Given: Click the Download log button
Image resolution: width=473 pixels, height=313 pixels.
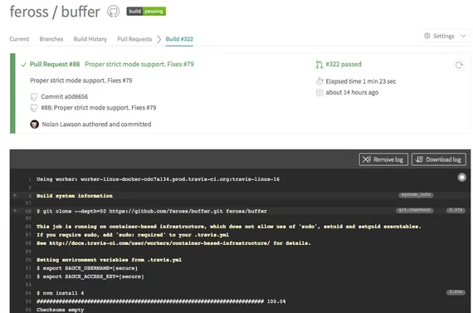Looking at the screenshot, I should [x=439, y=159].
